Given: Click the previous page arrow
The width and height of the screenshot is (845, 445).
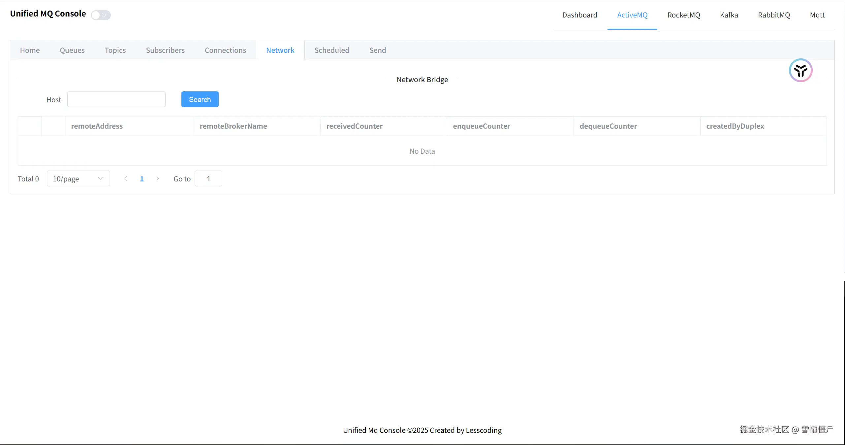Looking at the screenshot, I should click(x=126, y=178).
